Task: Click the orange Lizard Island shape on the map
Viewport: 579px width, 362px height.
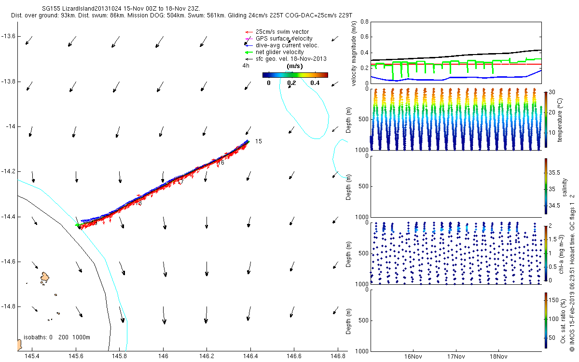Action: [45, 277]
